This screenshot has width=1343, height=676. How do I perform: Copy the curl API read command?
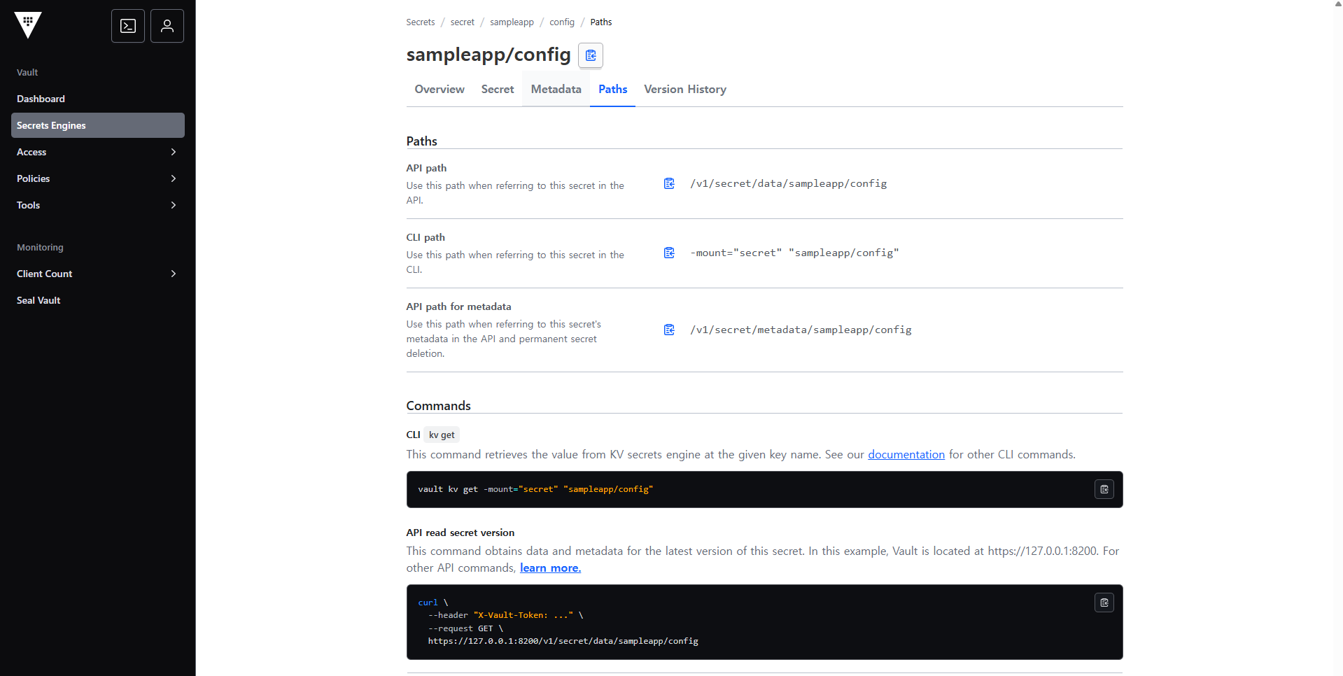pos(1104,603)
